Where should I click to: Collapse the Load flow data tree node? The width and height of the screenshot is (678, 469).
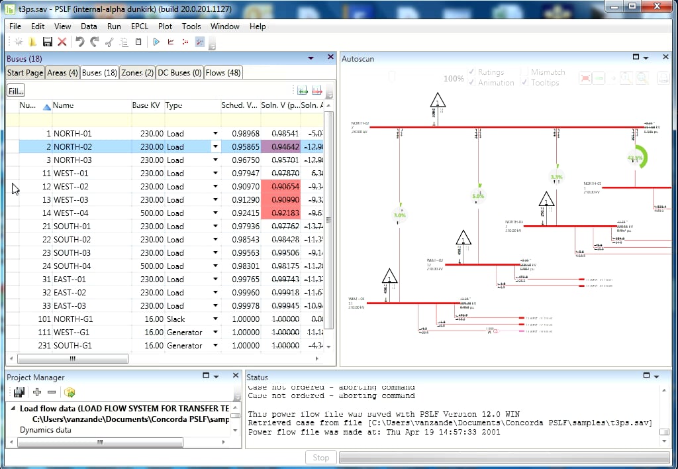point(13,408)
